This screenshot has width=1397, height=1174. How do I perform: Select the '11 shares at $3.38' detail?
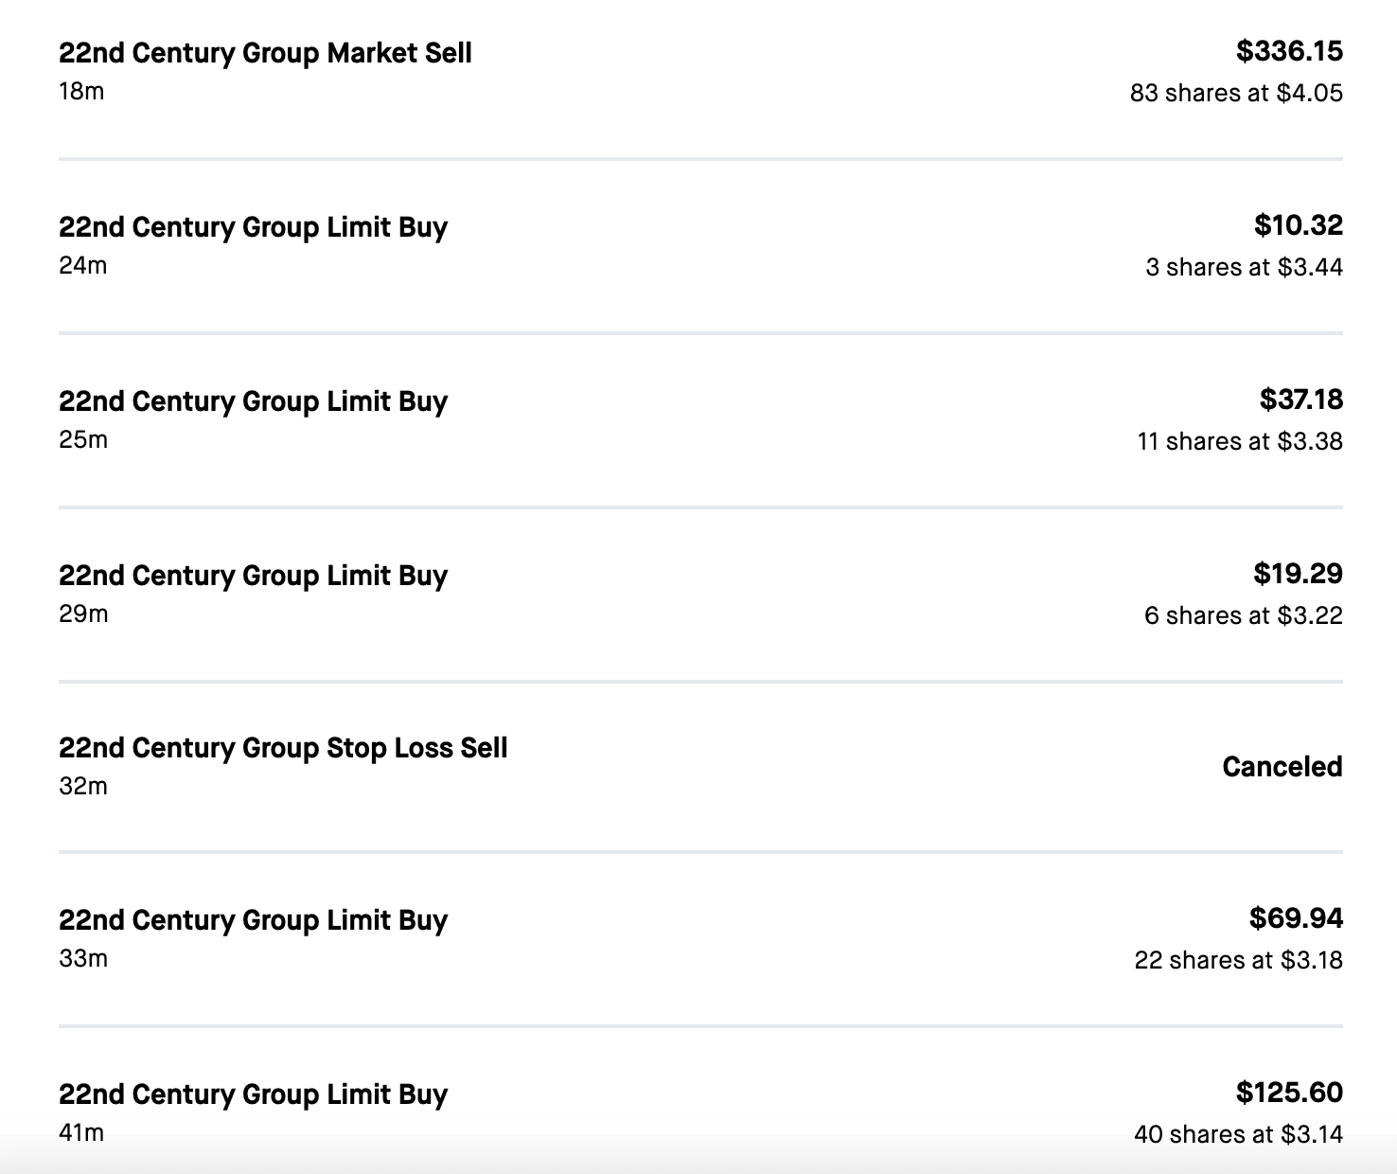(x=1239, y=441)
